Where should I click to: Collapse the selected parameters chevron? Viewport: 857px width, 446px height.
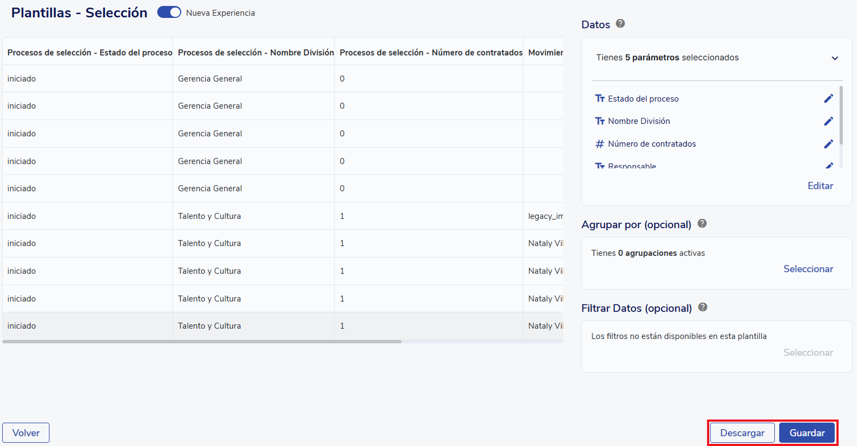coord(835,58)
